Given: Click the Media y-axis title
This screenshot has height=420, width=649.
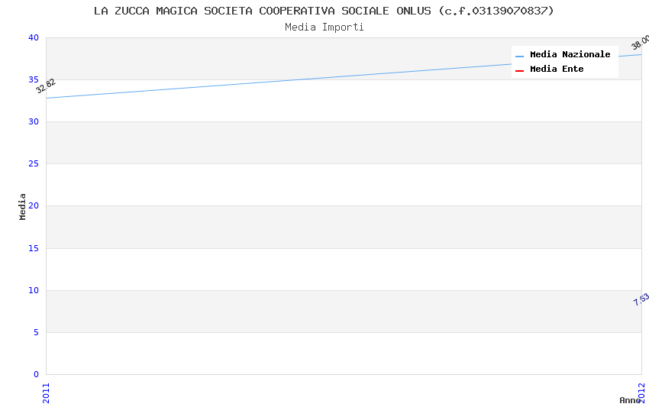Looking at the screenshot, I should [22, 207].
